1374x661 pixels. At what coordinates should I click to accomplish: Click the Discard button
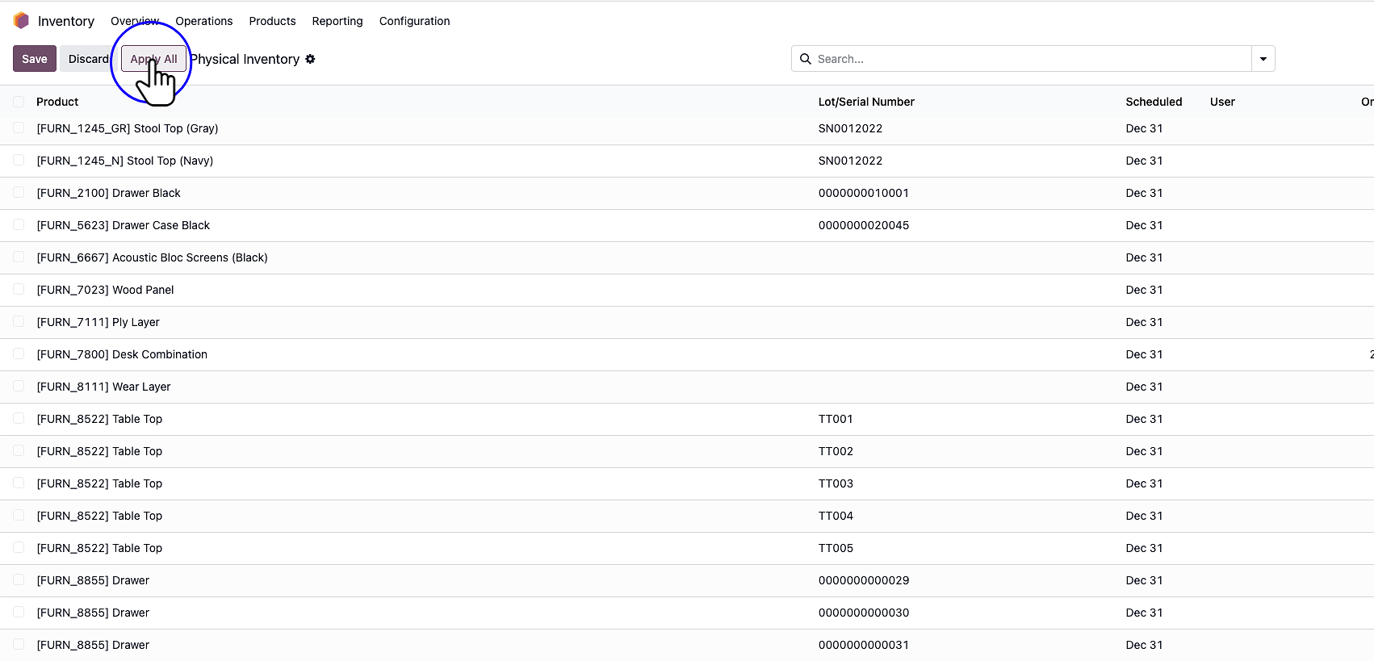[x=87, y=59]
